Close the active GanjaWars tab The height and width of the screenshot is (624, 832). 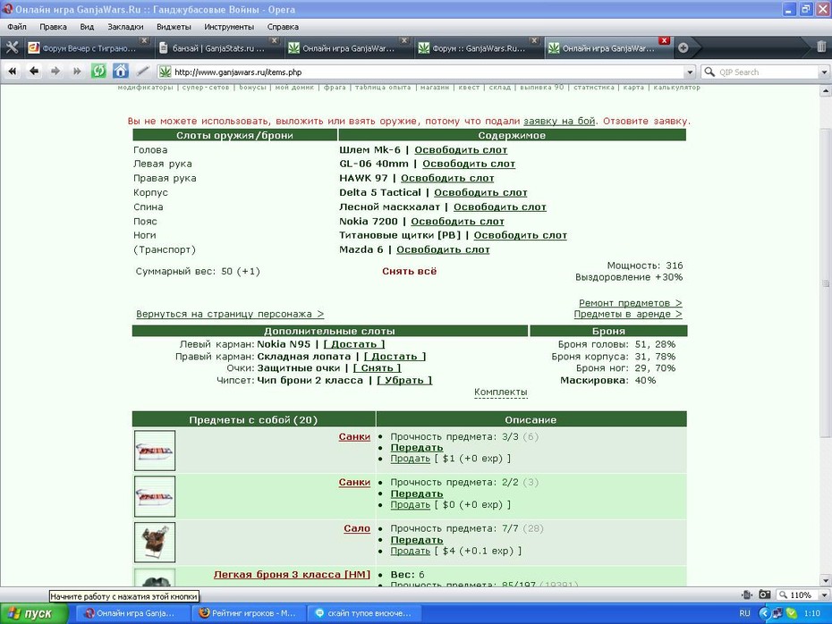point(664,40)
